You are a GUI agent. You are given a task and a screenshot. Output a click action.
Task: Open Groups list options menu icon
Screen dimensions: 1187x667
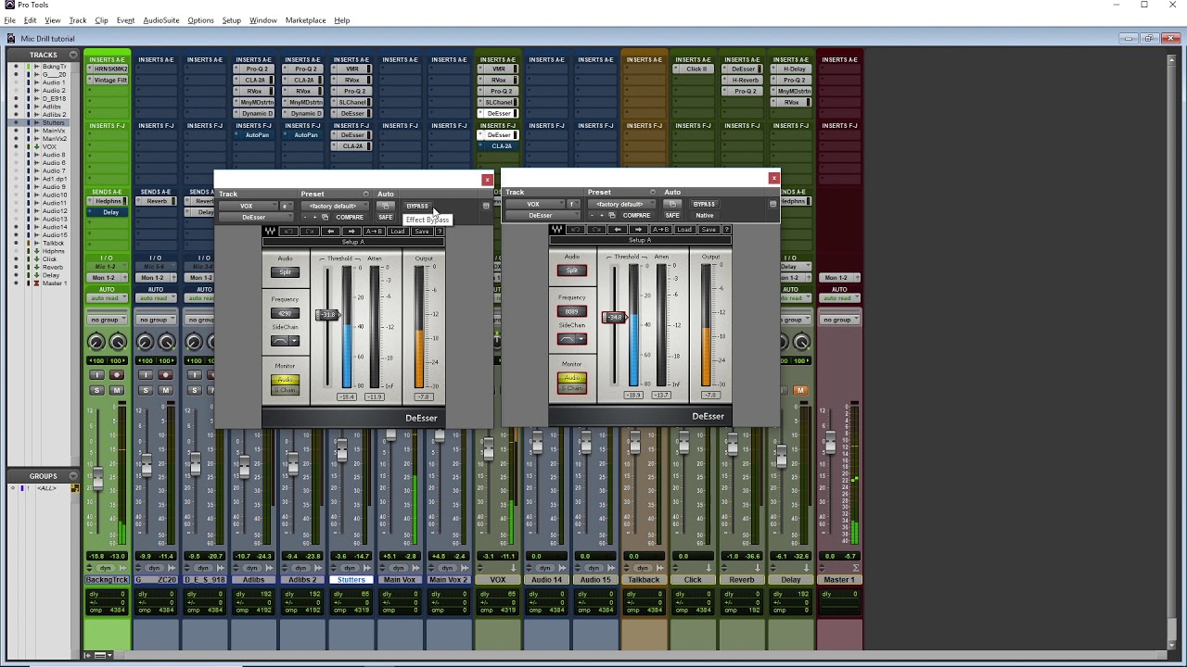point(74,476)
